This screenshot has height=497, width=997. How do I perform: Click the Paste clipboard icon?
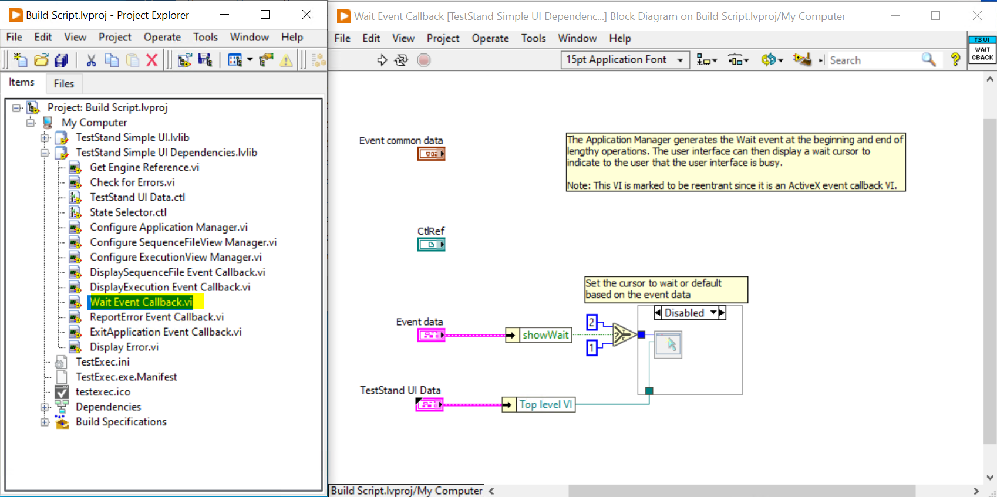tap(133, 60)
